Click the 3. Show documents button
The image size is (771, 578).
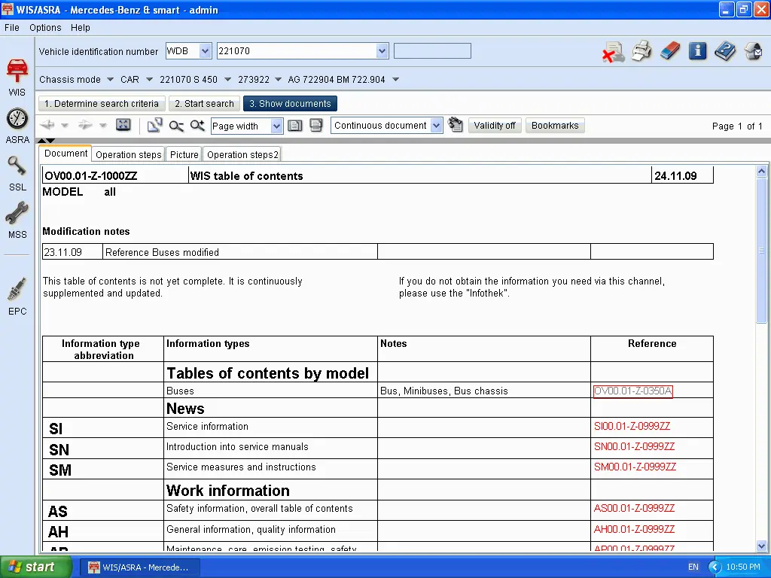(x=290, y=104)
